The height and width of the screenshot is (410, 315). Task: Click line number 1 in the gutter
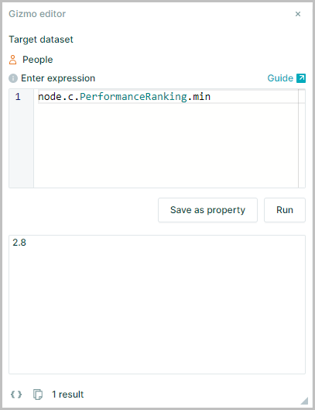(18, 97)
